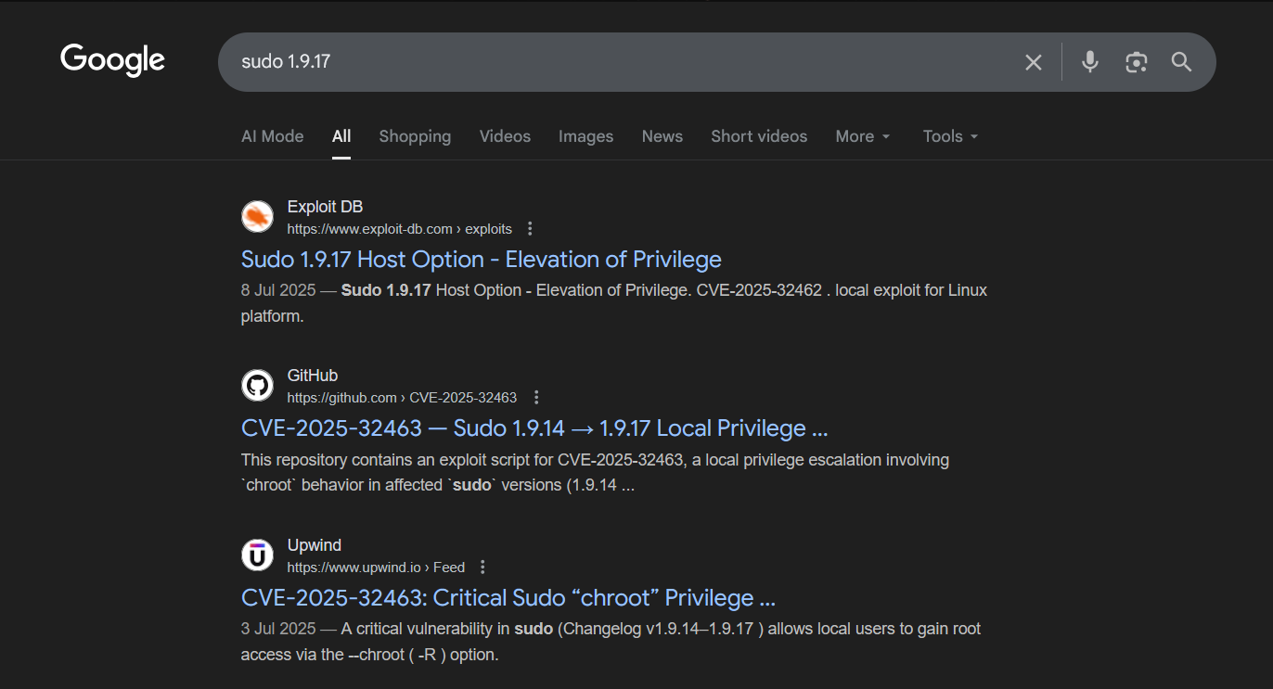Image resolution: width=1273 pixels, height=689 pixels.
Task: Open Critical Sudo chroot Privilege Upwind link
Action: click(x=508, y=597)
